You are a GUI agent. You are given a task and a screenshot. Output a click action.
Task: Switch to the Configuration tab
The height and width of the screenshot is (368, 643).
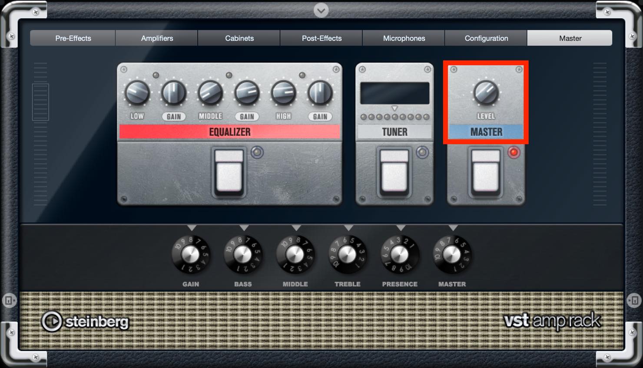pos(486,38)
